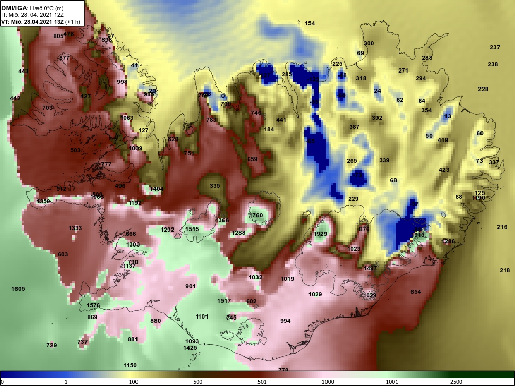This screenshot has width=515, height=386.
Task: Click the map value '271'
Action: pos(403,71)
